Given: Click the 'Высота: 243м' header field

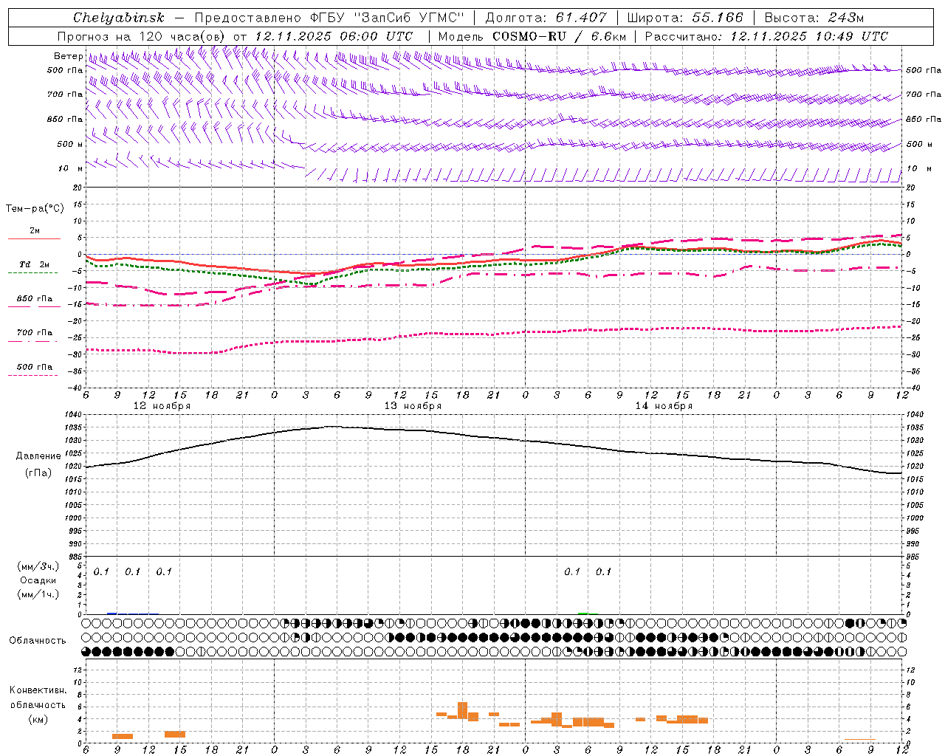Looking at the screenshot, I should [x=814, y=18].
